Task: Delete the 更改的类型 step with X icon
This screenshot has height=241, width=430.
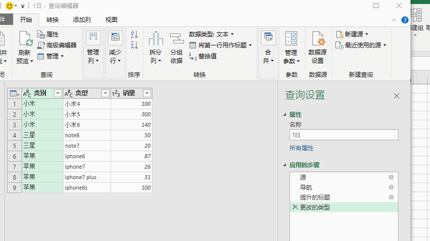Action: pos(295,207)
